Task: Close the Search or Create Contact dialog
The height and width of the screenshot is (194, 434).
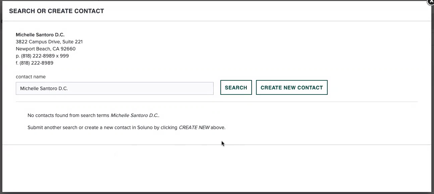Action: point(431,2)
